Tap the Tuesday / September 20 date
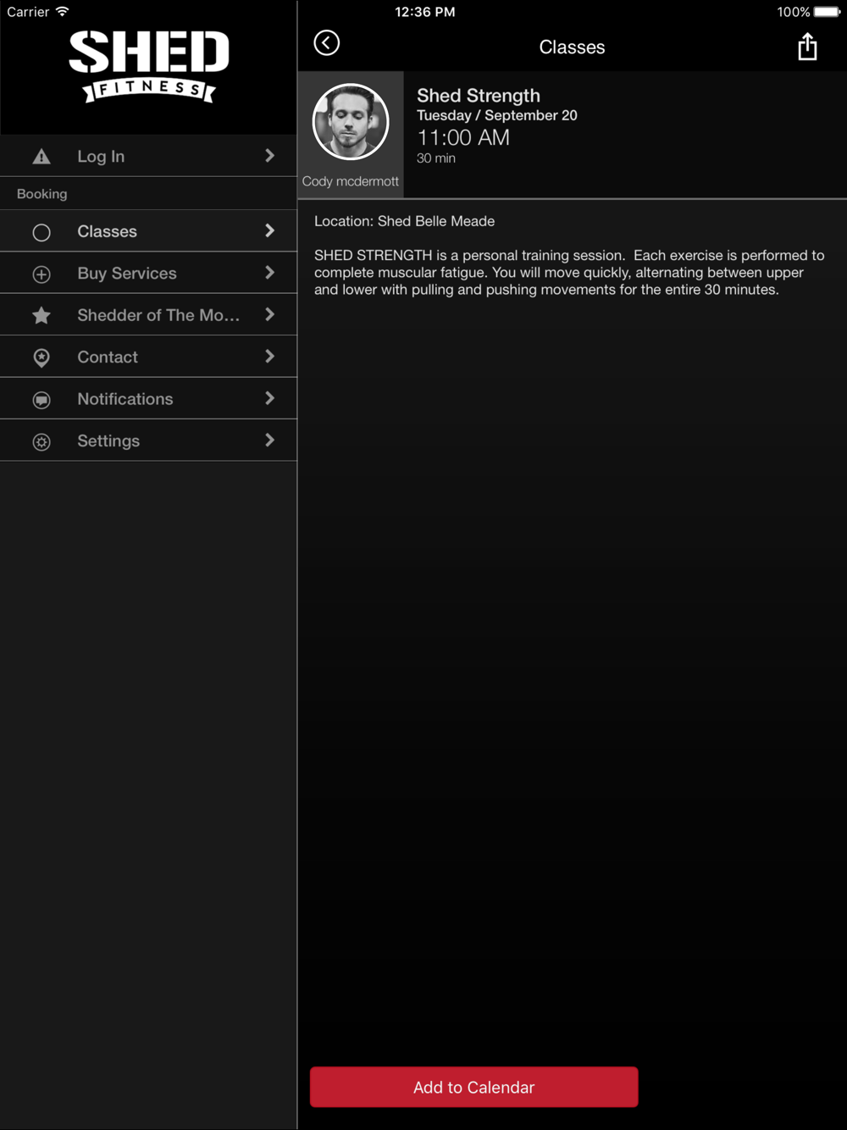Image resolution: width=847 pixels, height=1130 pixels. [x=497, y=115]
